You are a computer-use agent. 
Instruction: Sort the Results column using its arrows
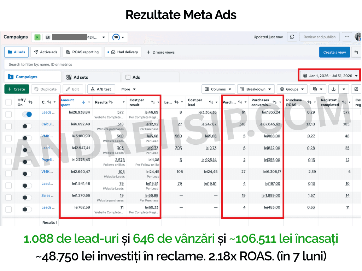[x=111, y=102]
